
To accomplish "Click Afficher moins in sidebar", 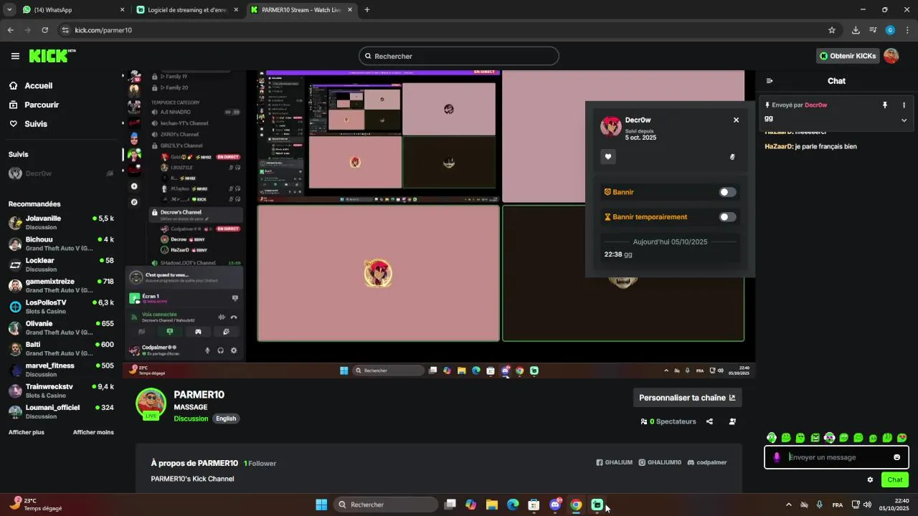I will click(93, 432).
